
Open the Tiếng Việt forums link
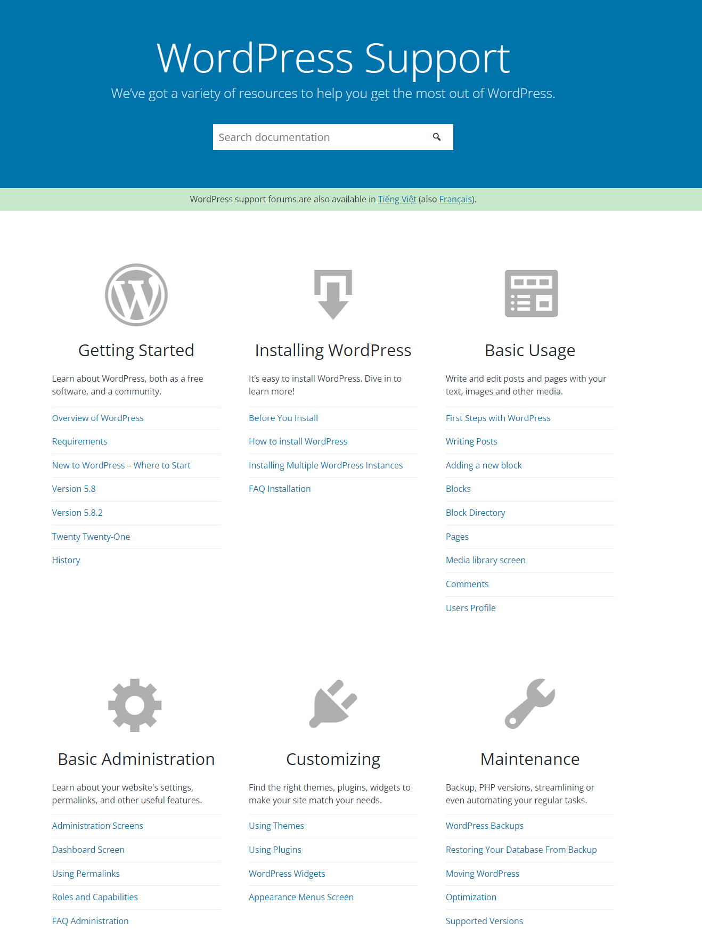point(397,199)
